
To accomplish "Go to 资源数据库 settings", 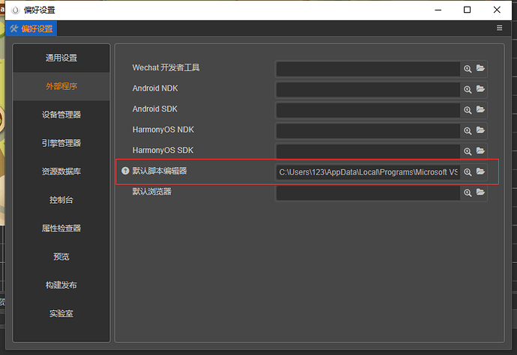I will 61,172.
